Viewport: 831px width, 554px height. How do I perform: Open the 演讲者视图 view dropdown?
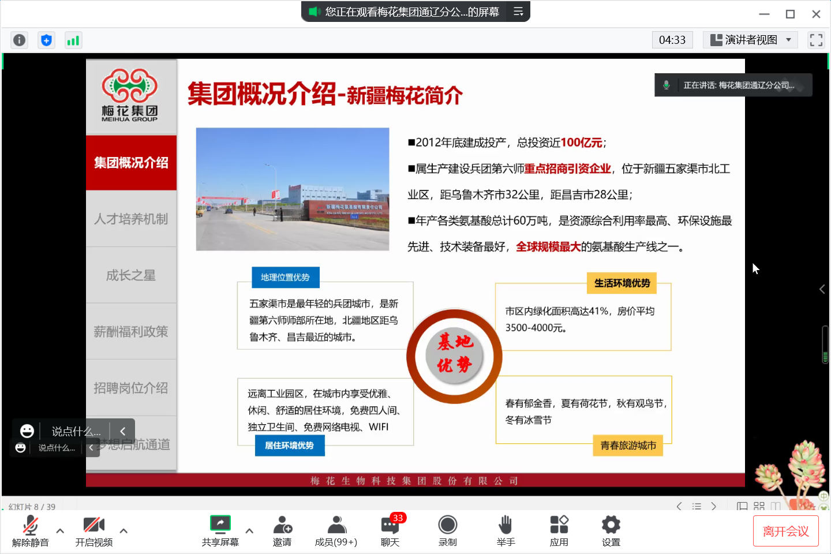pos(750,40)
